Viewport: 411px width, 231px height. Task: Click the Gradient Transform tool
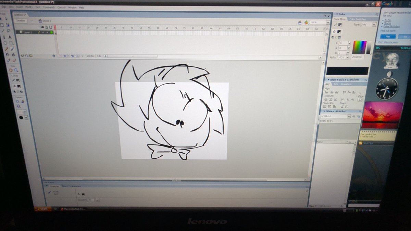click(x=8, y=25)
